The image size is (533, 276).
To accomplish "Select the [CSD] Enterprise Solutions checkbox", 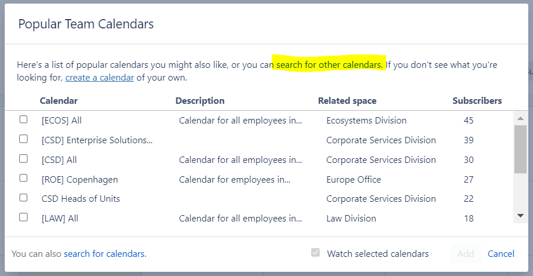I will (x=23, y=139).
